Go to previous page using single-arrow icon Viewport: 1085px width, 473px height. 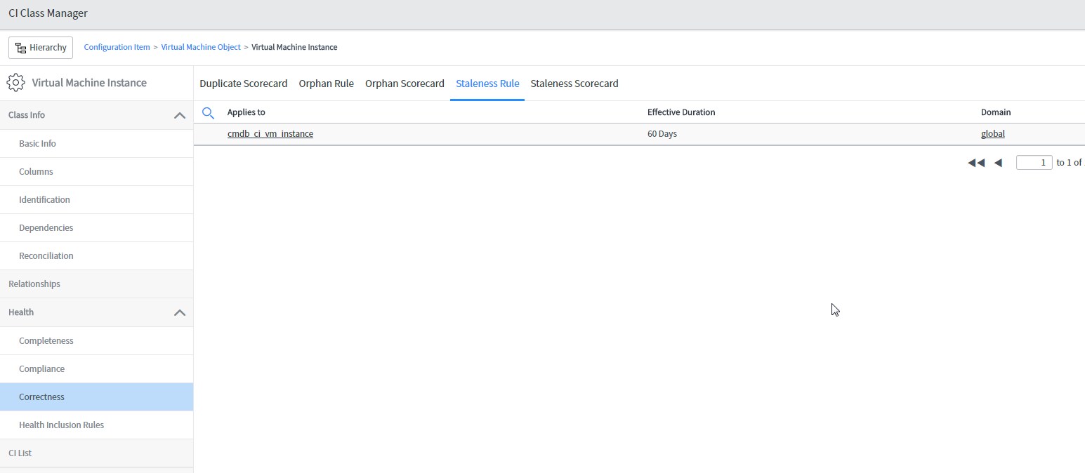click(998, 163)
